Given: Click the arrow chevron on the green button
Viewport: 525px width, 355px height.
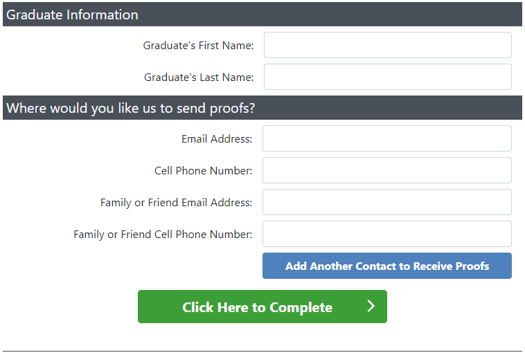Looking at the screenshot, I should pos(371,307).
